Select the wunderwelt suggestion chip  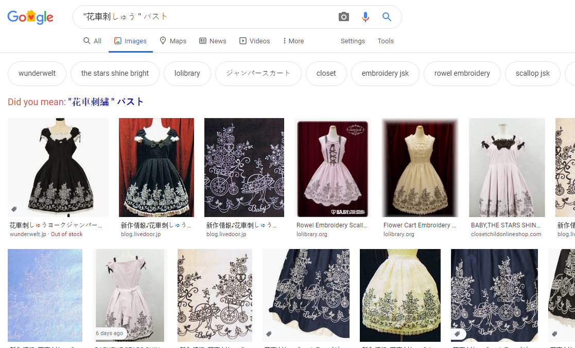tap(37, 73)
